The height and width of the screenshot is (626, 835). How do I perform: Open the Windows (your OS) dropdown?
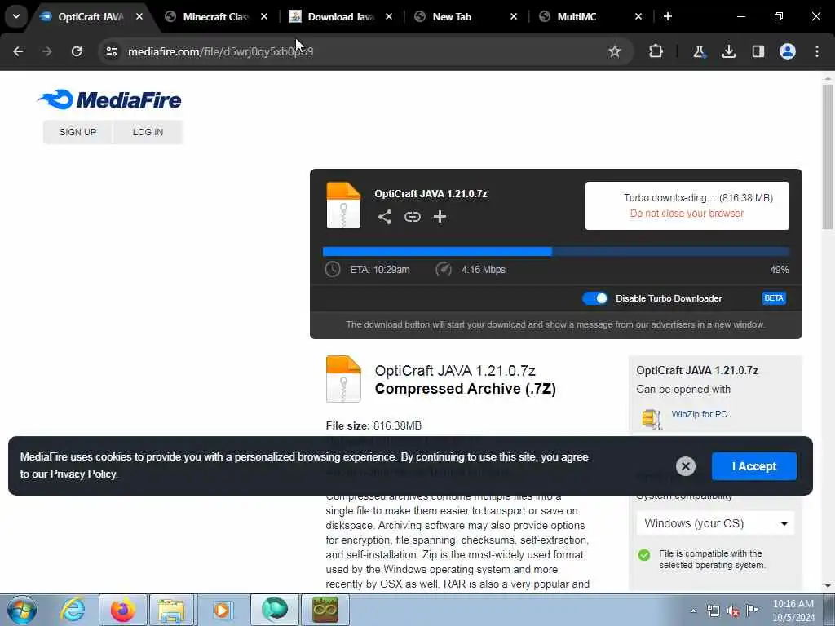[x=715, y=523]
